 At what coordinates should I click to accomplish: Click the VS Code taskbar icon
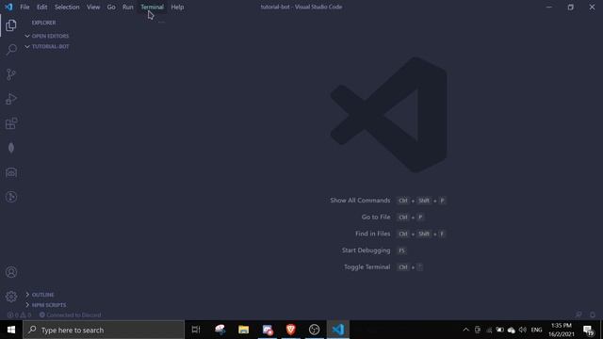338,330
